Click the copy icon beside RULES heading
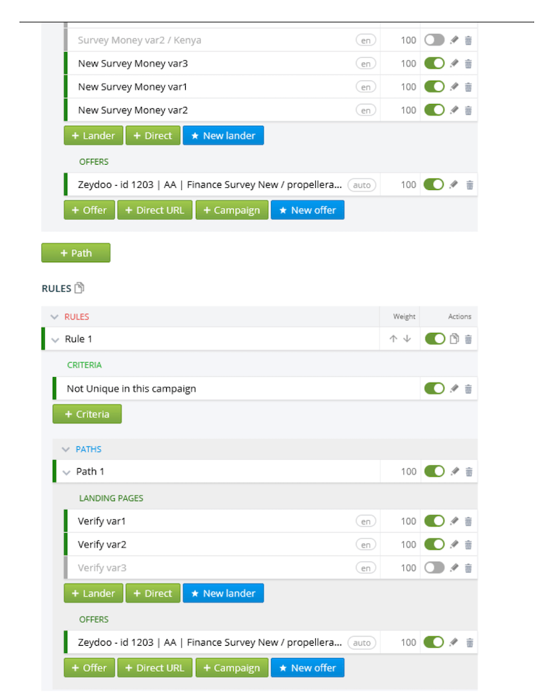 (79, 288)
